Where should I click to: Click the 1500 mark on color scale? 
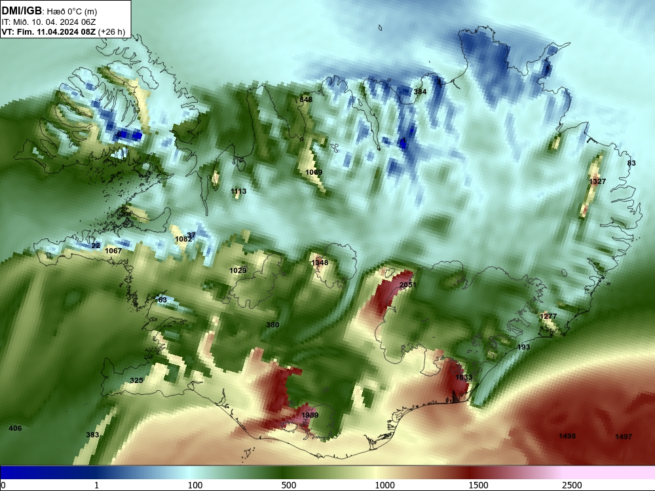478,485
